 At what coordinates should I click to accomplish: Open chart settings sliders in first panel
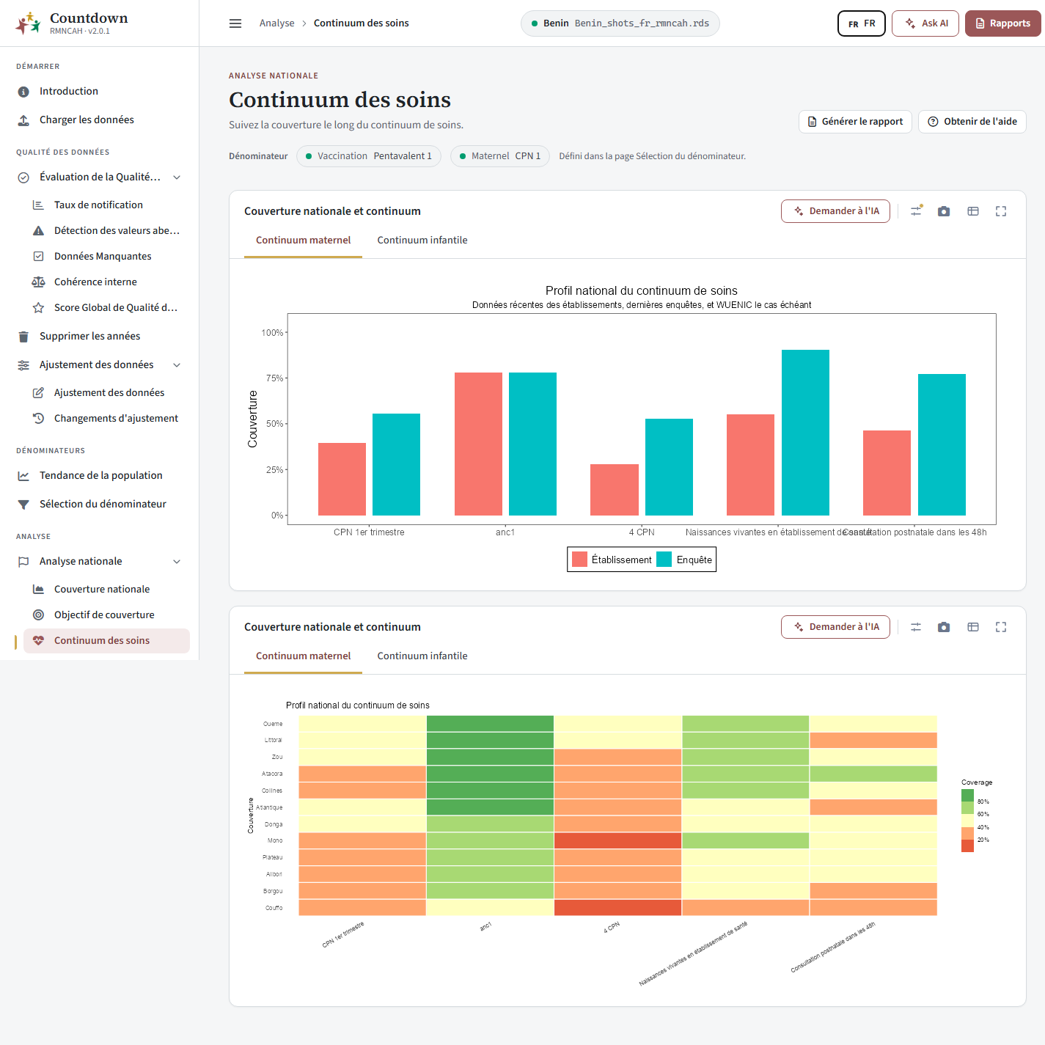click(916, 211)
